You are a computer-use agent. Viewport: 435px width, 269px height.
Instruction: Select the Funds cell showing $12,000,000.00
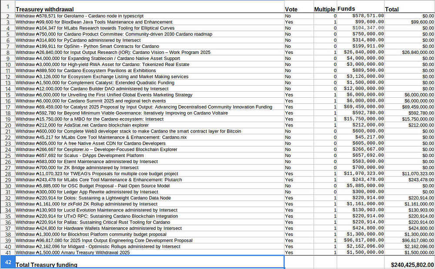tap(360, 89)
